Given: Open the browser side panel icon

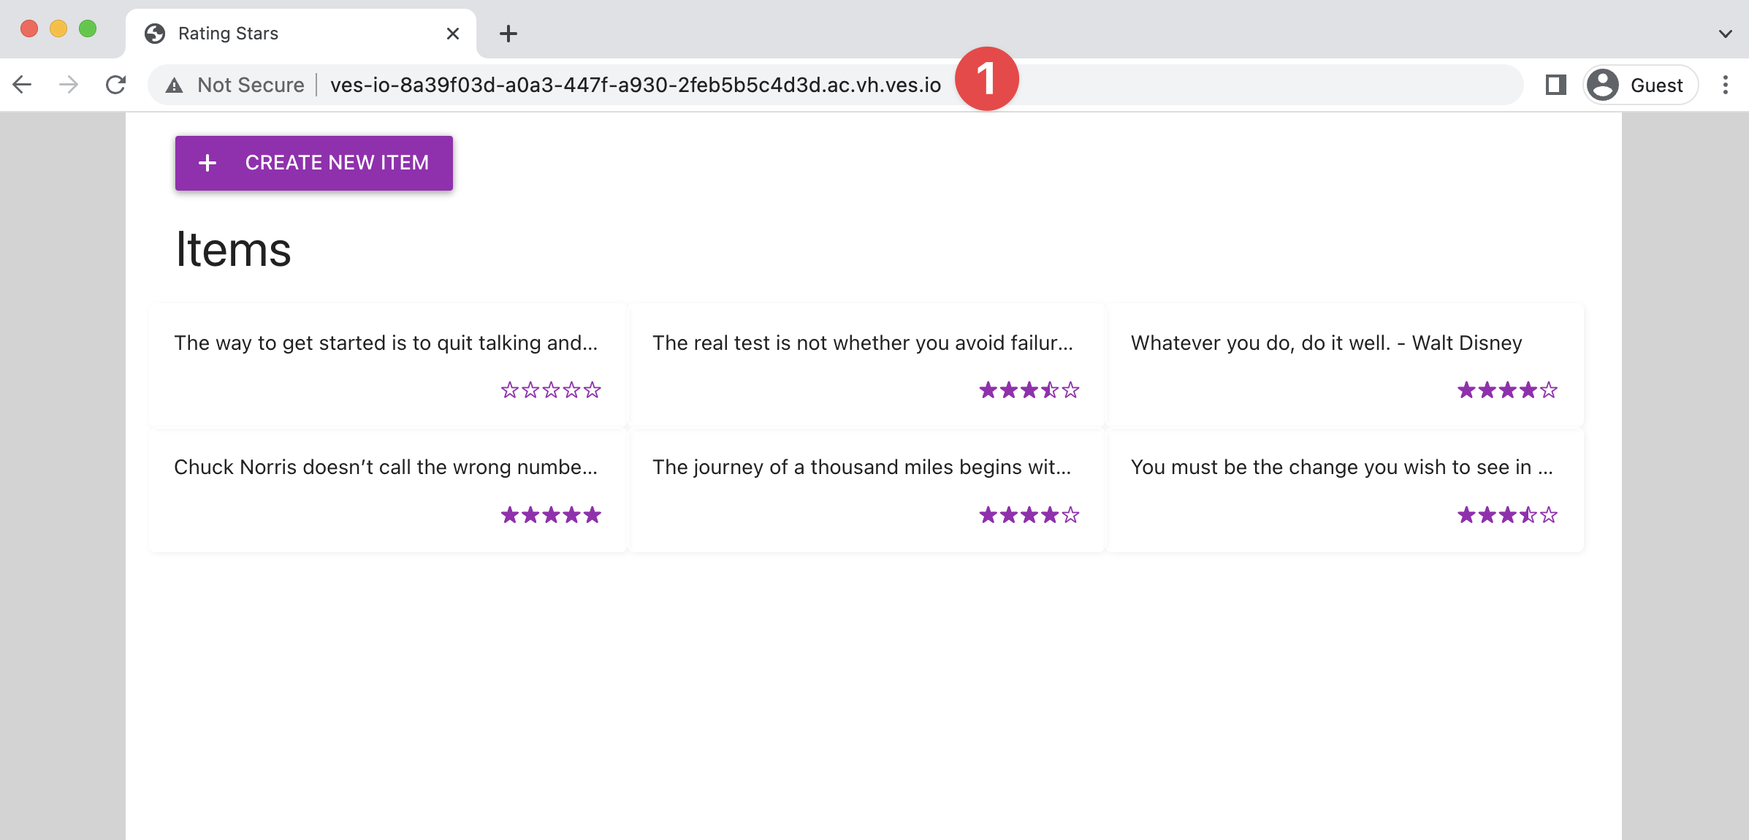Looking at the screenshot, I should point(1555,85).
